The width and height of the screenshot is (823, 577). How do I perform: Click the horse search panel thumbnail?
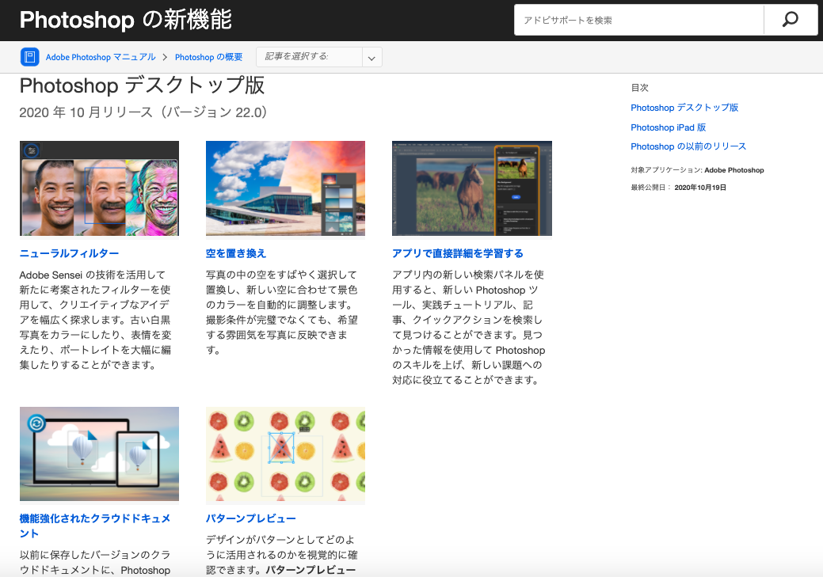472,188
